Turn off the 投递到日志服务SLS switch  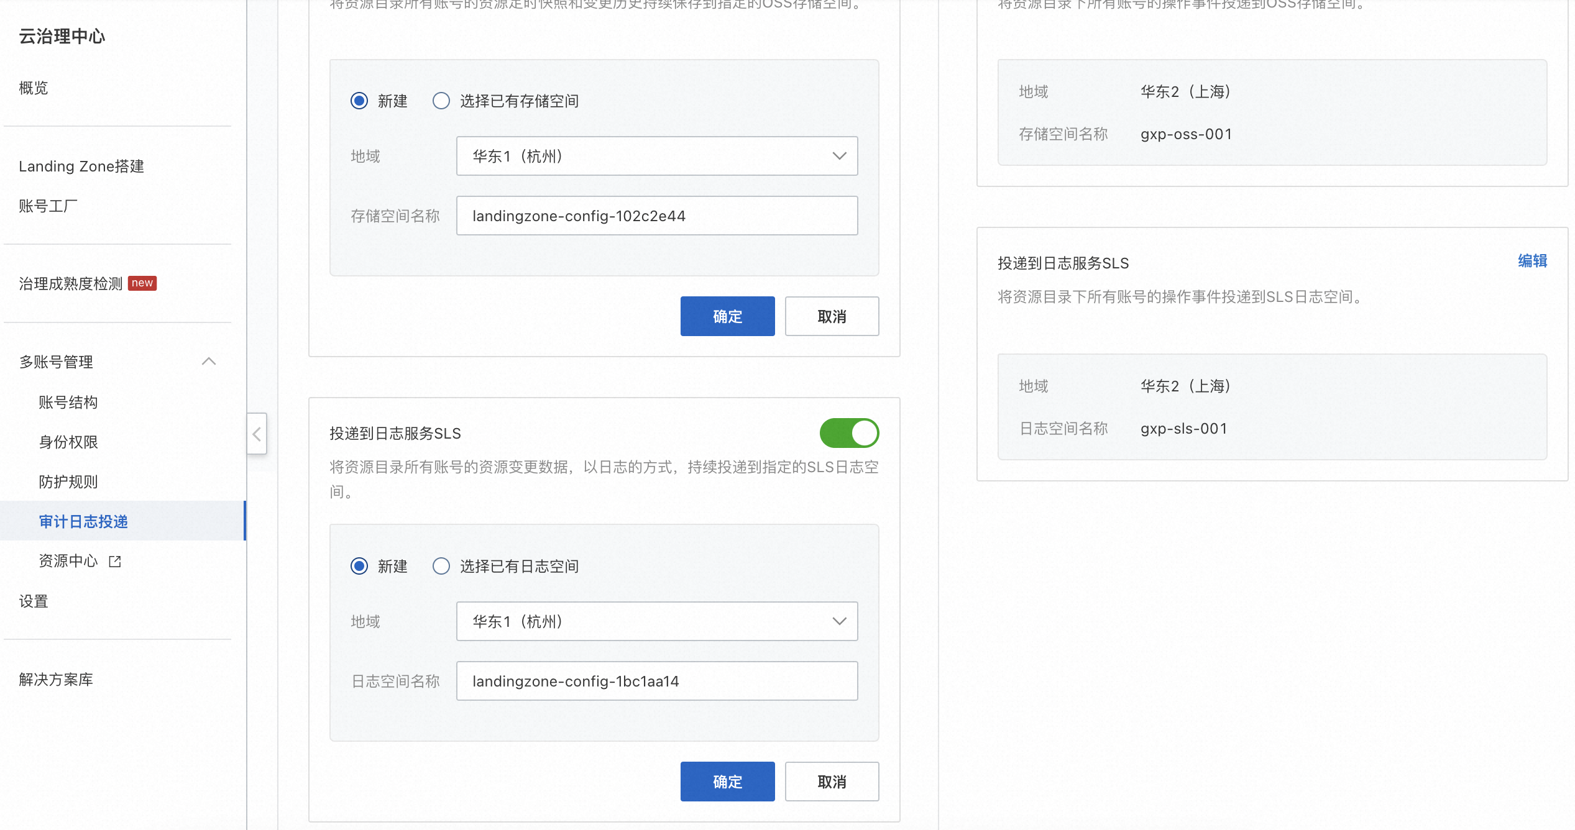coord(849,433)
